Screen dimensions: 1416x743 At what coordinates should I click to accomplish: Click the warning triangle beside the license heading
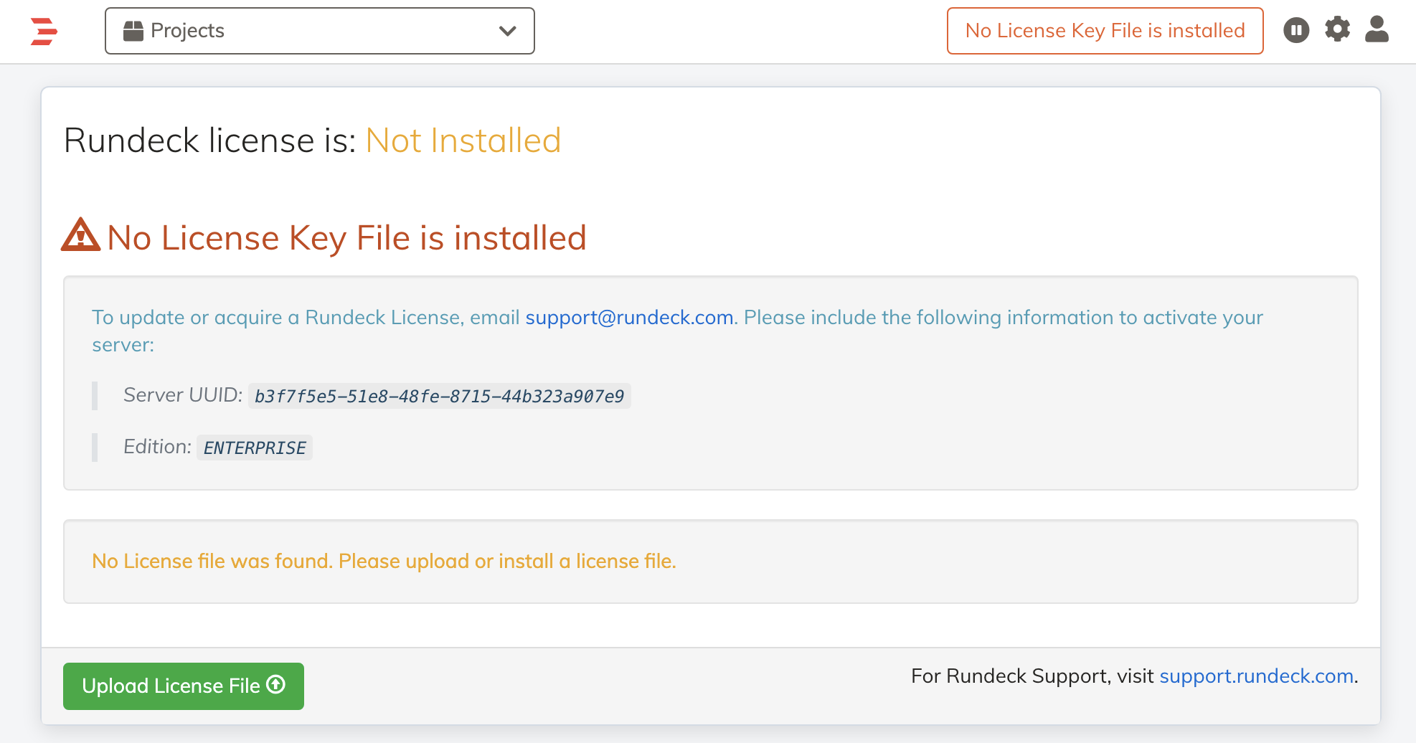[x=80, y=237]
